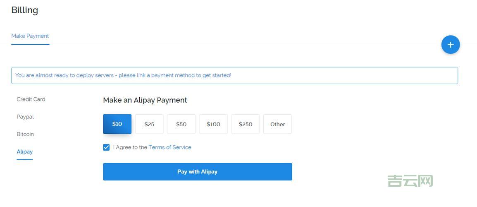The image size is (477, 207).
Task: Choose the $25 payment amount
Action: click(x=149, y=124)
